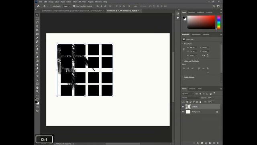Screen dimensions: 257x145
Task: Select the Hand tool
Action: 37,87
